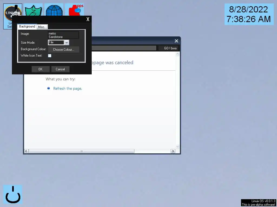Viewport: 277px width, 207px height.
Task: Open the red Apps desktop icon
Action: pyautogui.click(x=75, y=10)
